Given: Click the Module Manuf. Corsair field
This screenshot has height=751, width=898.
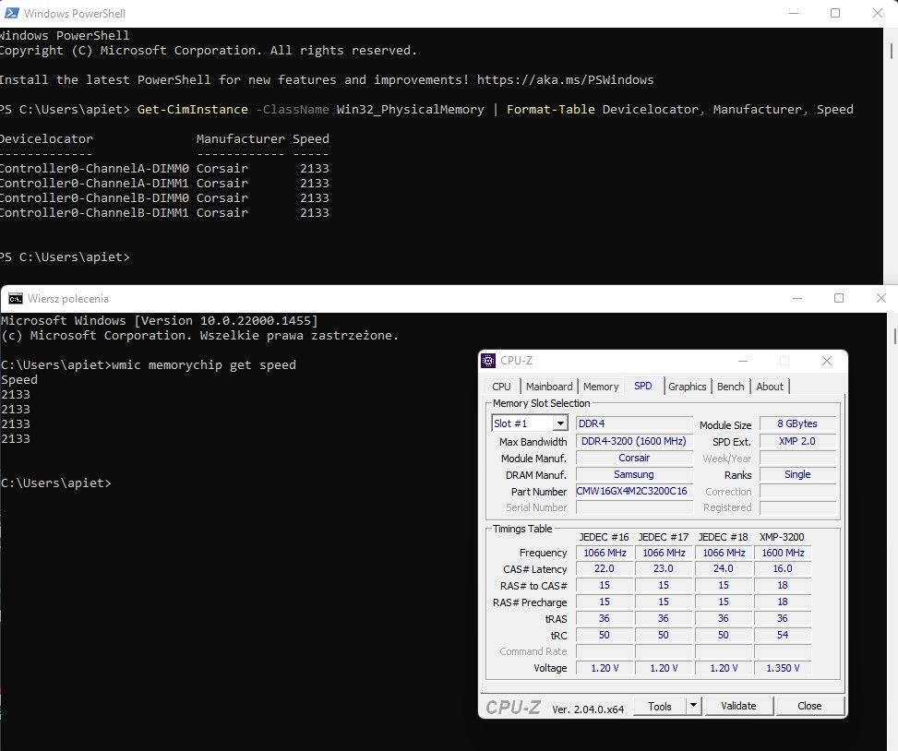Looking at the screenshot, I should coord(634,458).
